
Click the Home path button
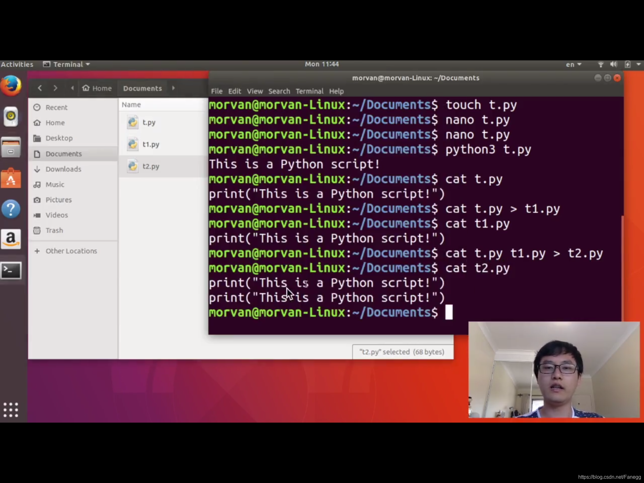97,88
